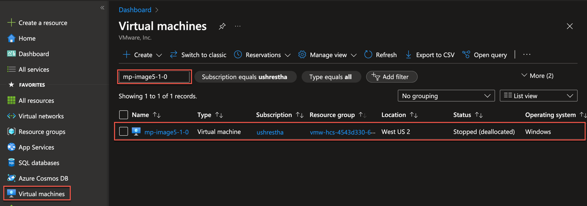Sort by the Operating system column arrows
Viewport: 587px width, 206px height.
583,115
